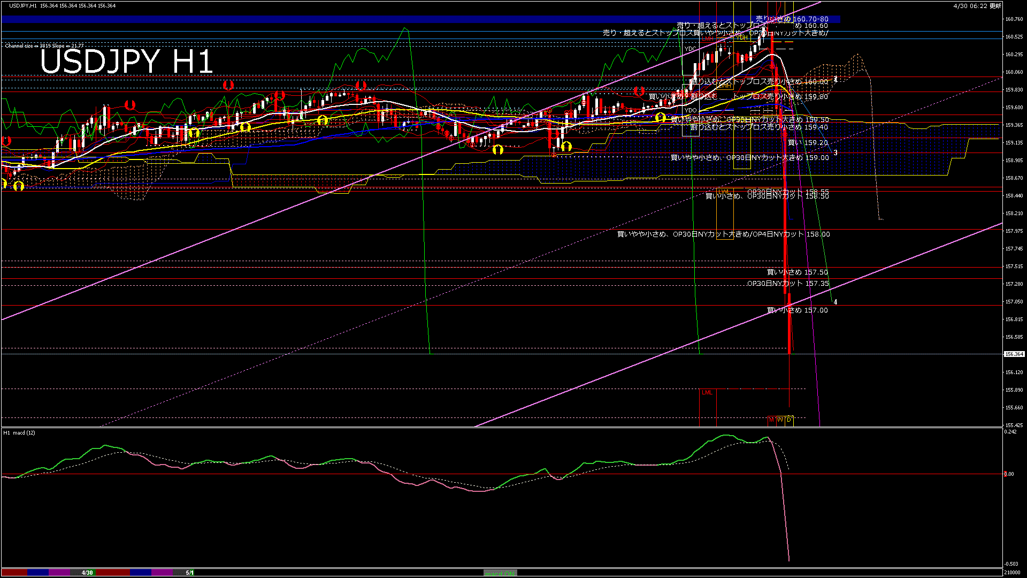Select the OP30日NYカット 157.35 label
Image resolution: width=1027 pixels, height=578 pixels.
click(788, 284)
